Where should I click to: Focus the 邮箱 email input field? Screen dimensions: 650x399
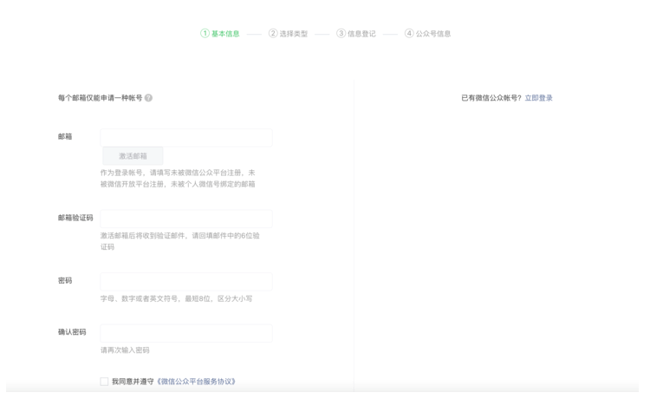[186, 137]
